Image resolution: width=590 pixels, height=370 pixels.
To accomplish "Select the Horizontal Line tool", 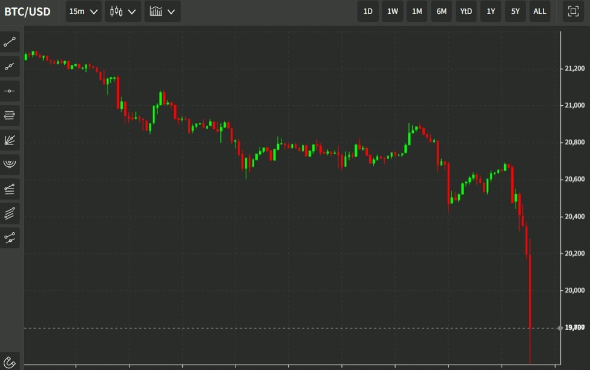I will point(10,91).
